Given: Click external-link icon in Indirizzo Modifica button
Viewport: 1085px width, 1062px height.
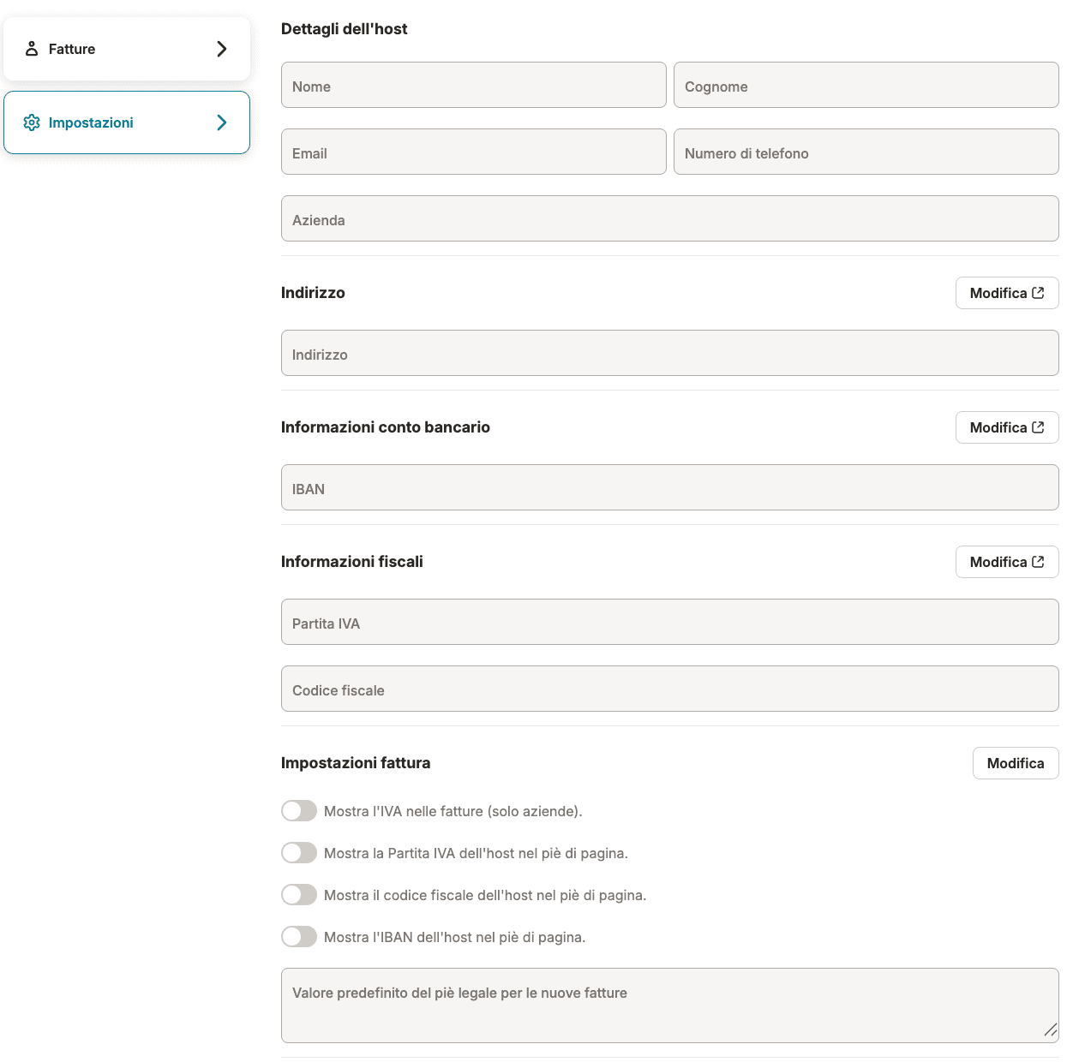Looking at the screenshot, I should (x=1038, y=293).
